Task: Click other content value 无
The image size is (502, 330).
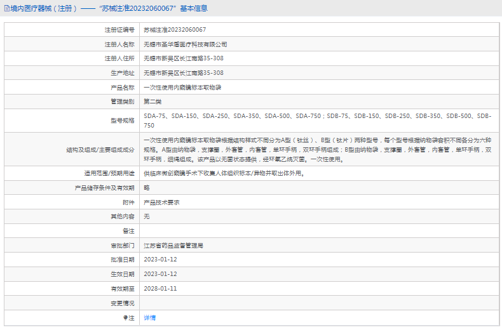Action: (x=147, y=216)
